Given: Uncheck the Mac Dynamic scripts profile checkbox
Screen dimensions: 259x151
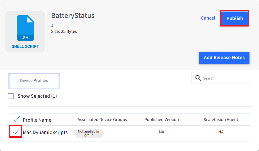Looking at the screenshot, I should [16, 132].
